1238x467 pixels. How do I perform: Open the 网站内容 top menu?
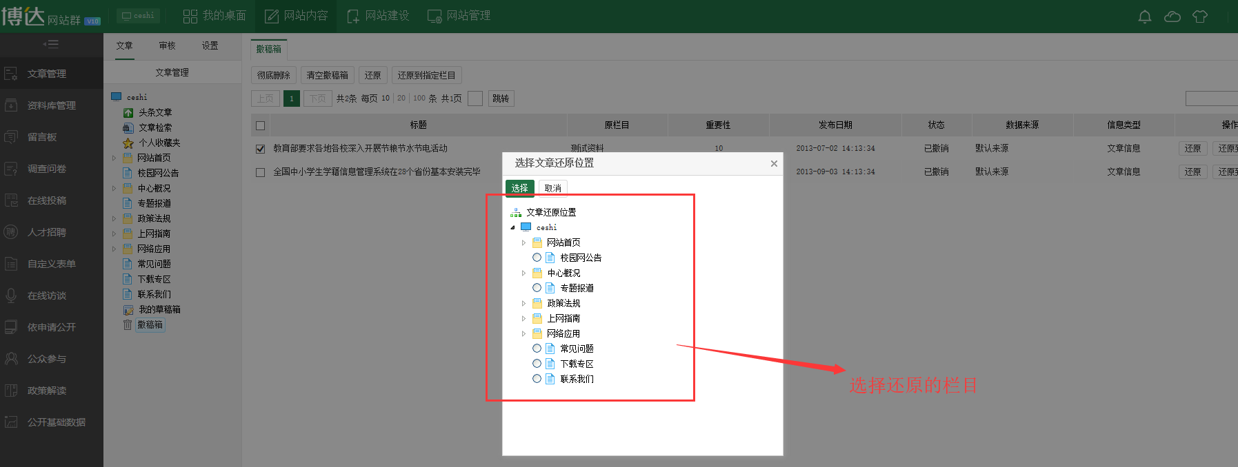297,16
